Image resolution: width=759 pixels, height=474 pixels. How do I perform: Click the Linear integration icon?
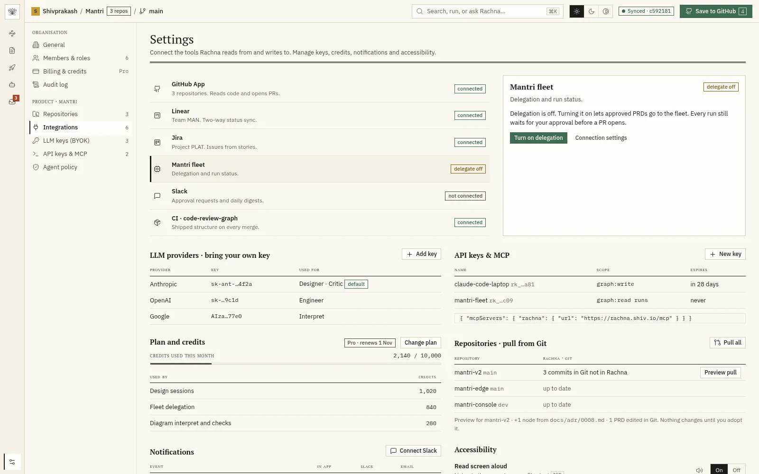tap(157, 115)
